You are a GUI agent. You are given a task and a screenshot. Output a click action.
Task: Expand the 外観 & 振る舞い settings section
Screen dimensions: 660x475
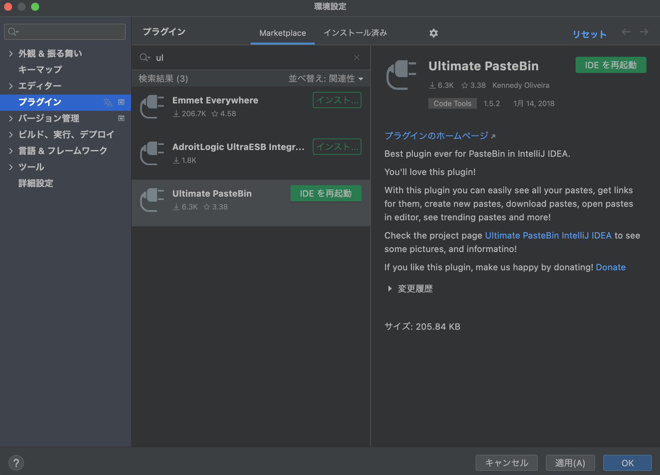pyautogui.click(x=11, y=53)
